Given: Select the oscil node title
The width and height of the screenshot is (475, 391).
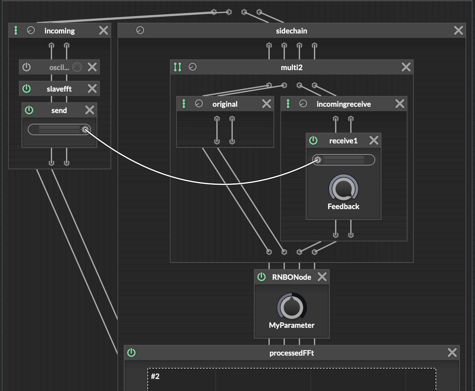Looking at the screenshot, I should tap(59, 67).
